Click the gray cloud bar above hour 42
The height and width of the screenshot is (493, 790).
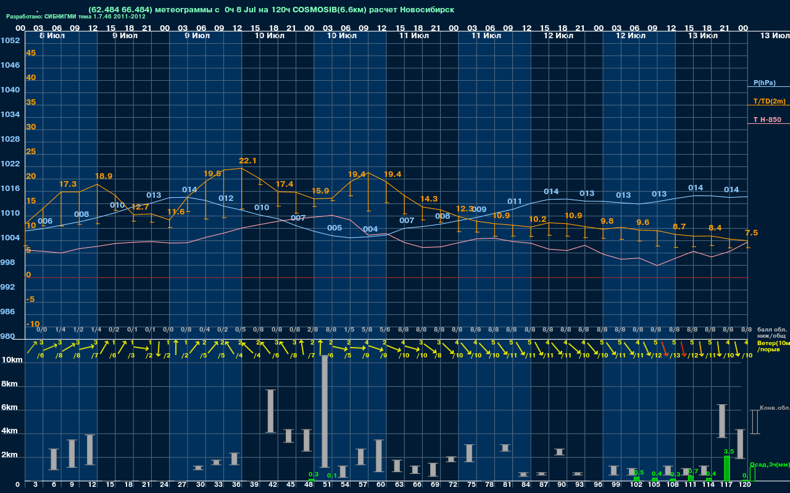[x=270, y=411]
